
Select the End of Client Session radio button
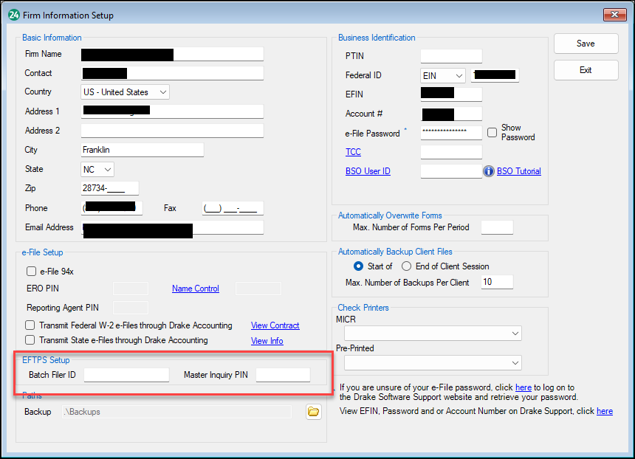point(407,266)
